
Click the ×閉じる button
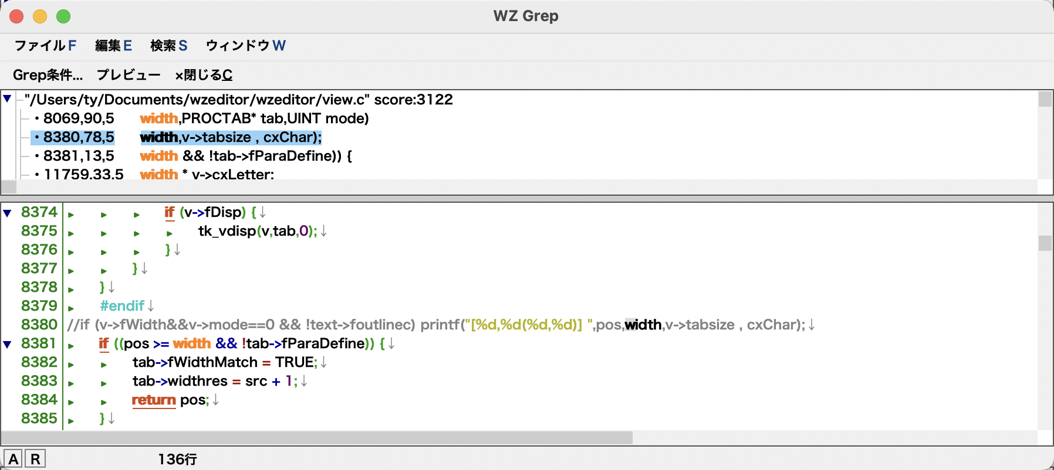(x=204, y=75)
